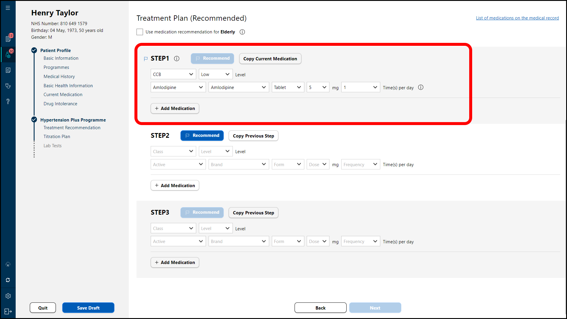This screenshot has height=319, width=567.
Task: Enable medication recommendation for Elderly checkbox
Action: click(140, 32)
